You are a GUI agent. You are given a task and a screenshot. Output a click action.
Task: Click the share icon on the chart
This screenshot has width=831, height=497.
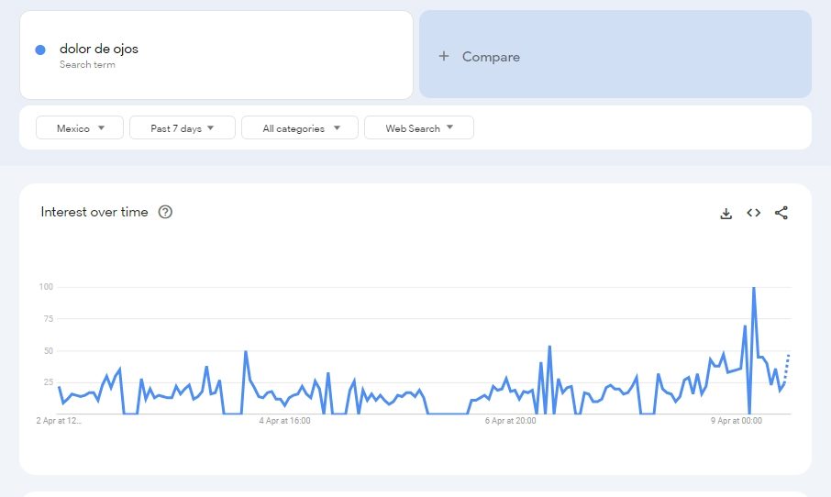click(781, 213)
